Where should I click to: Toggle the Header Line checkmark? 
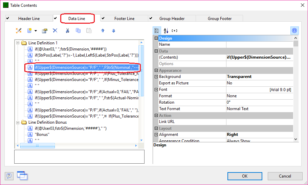pyautogui.click(x=8, y=18)
